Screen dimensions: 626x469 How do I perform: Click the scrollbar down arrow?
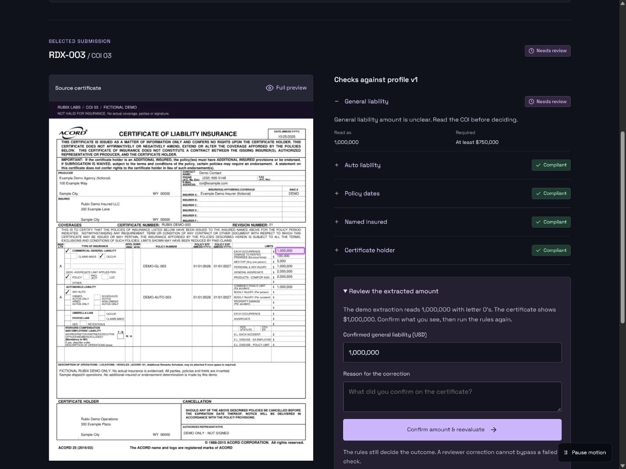point(622,465)
